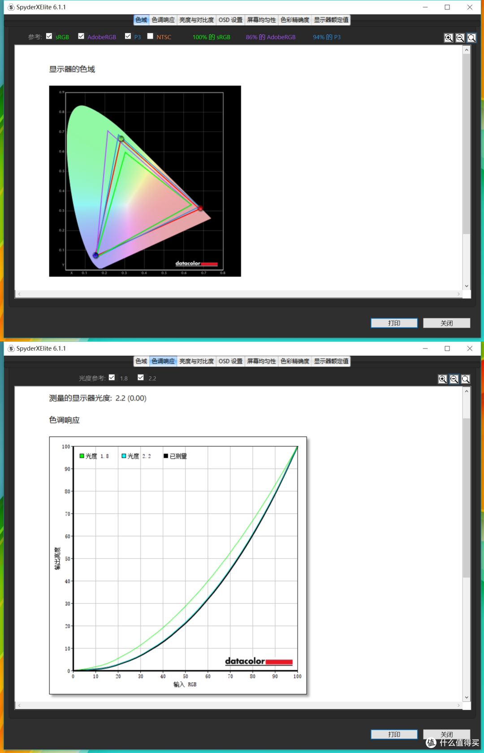Open OSD 设置 tab in the gamut window
484x753 pixels.
coord(230,20)
